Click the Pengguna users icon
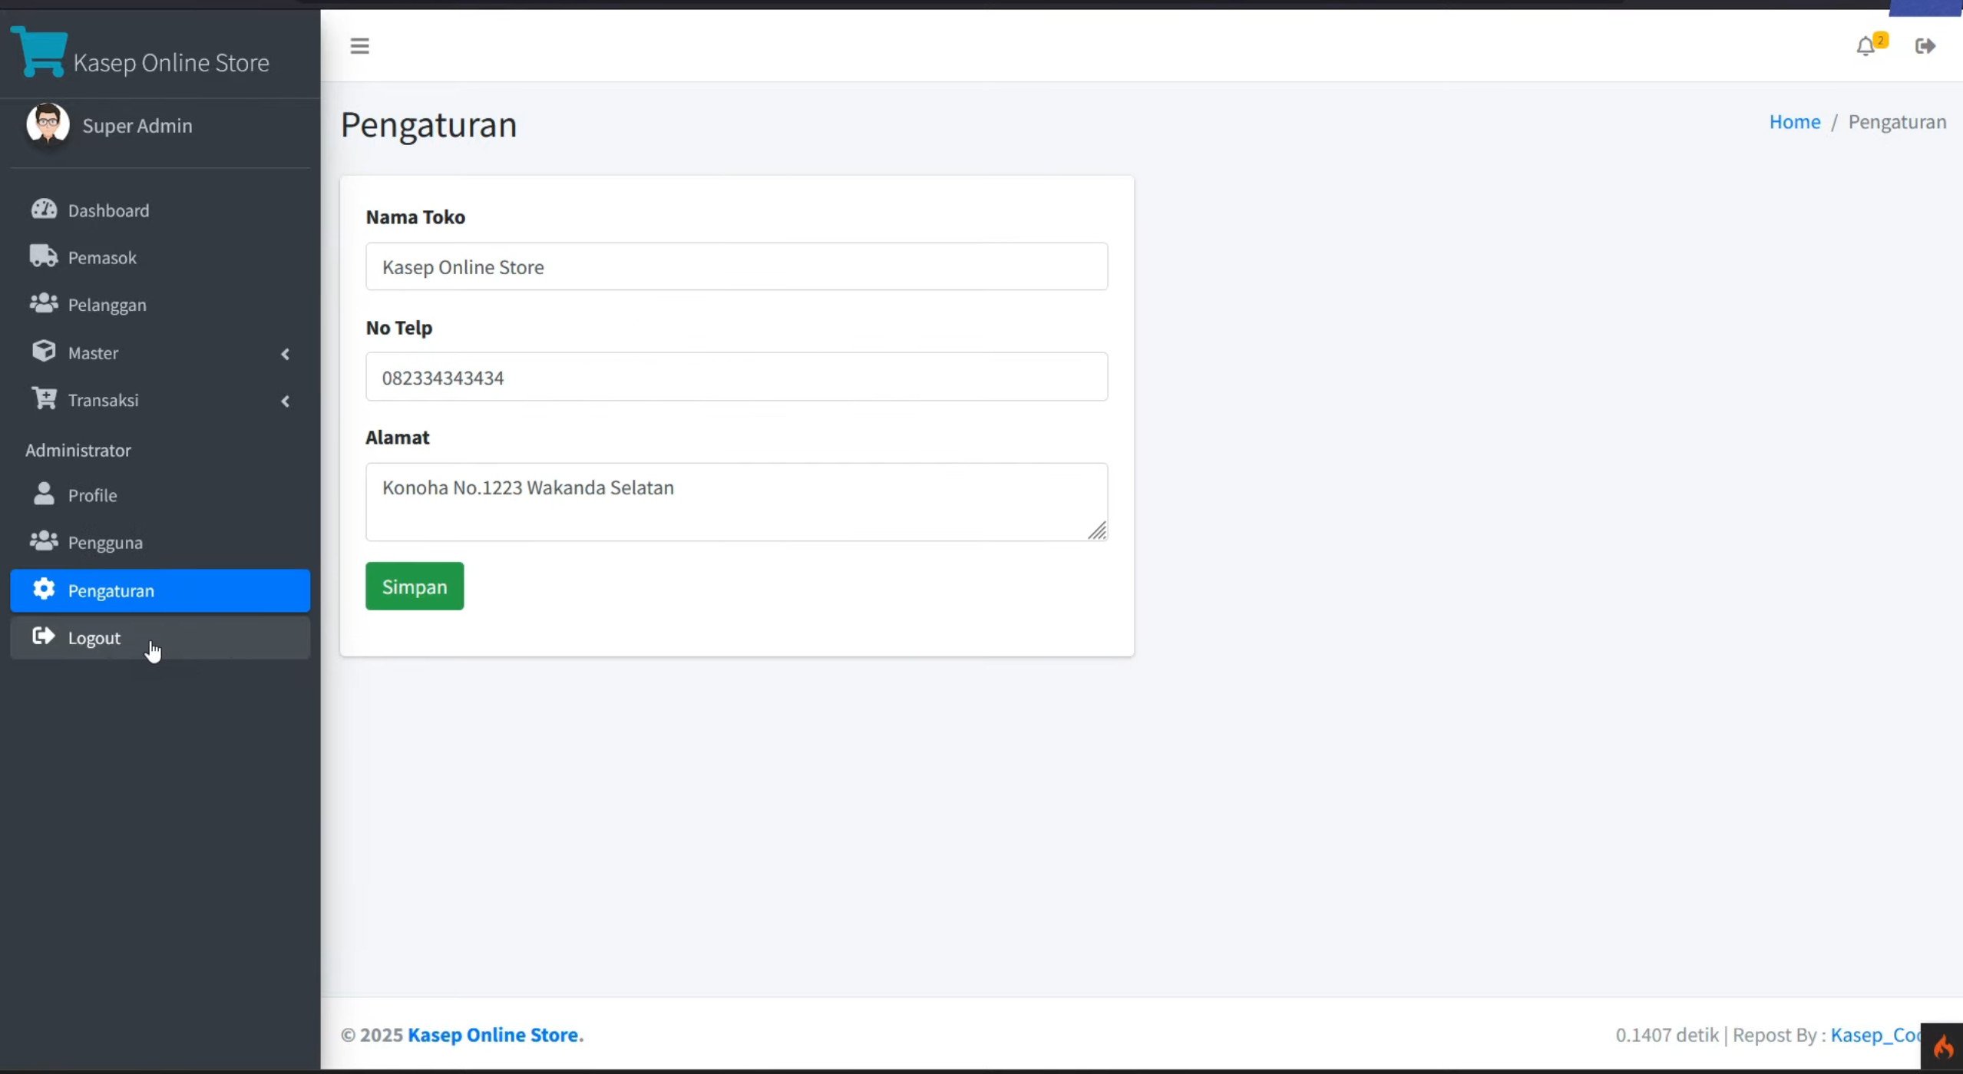 click(44, 541)
